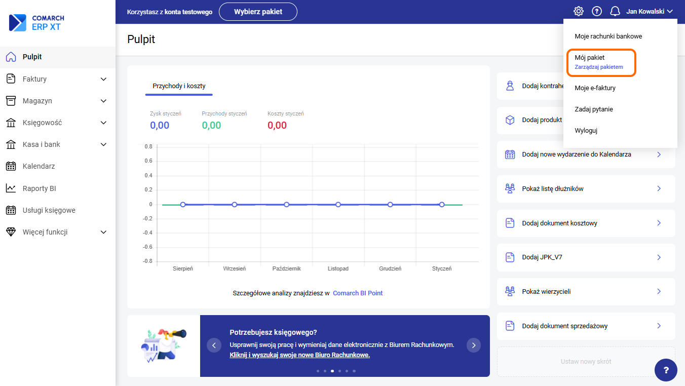Select Moje rachunki bankowe menu item
This screenshot has width=685, height=386.
(608, 36)
